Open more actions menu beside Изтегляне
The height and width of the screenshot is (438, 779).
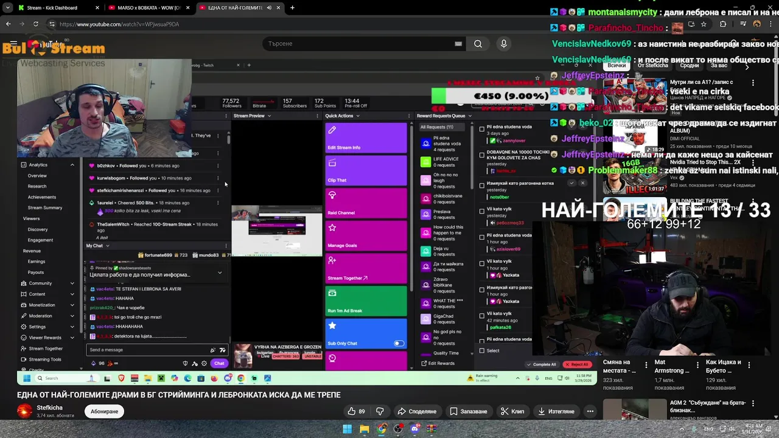point(590,411)
